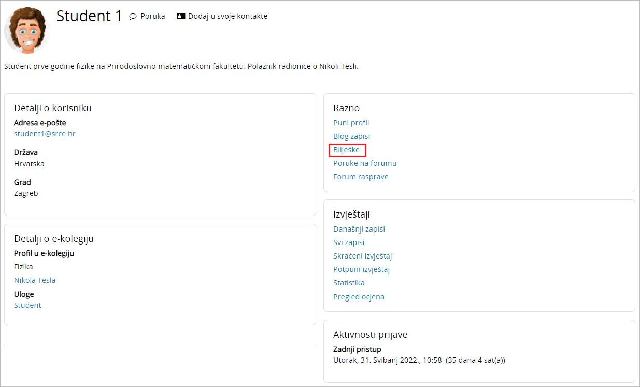Show Današnji zapisi report
Viewport: 640px width, 387px height.
(x=359, y=229)
